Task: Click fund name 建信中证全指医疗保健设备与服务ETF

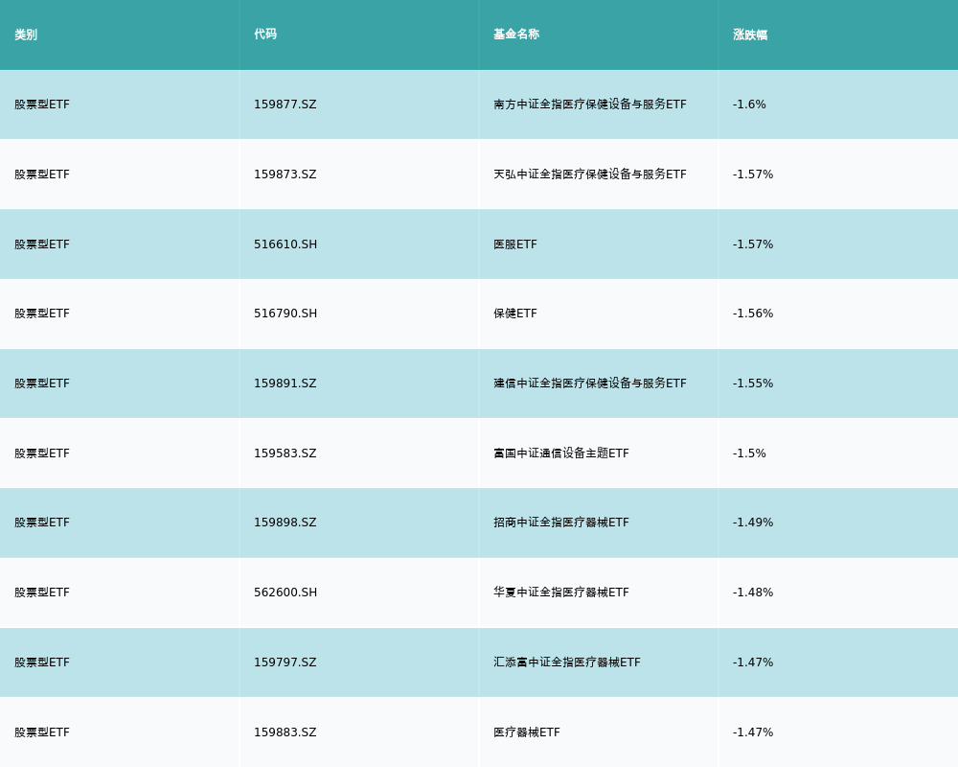Action: click(589, 383)
